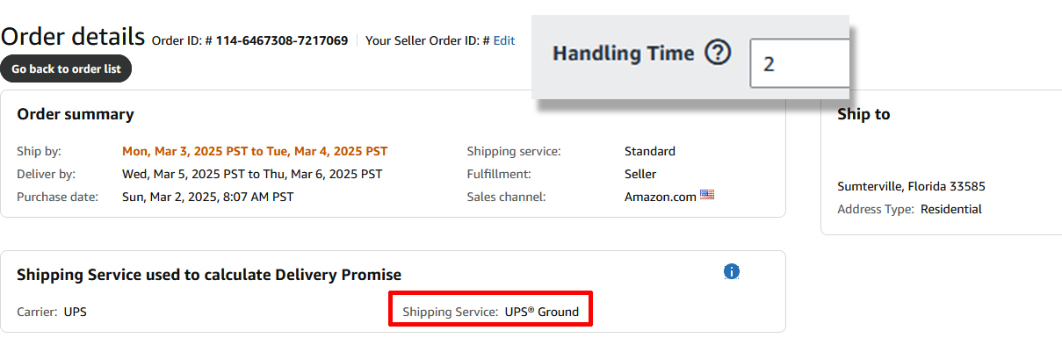Edit the Seller Order ID
The width and height of the screenshot is (1062, 345).
[x=504, y=40]
